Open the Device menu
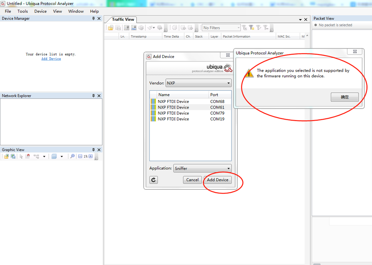This screenshot has width=372, height=265. point(40,12)
